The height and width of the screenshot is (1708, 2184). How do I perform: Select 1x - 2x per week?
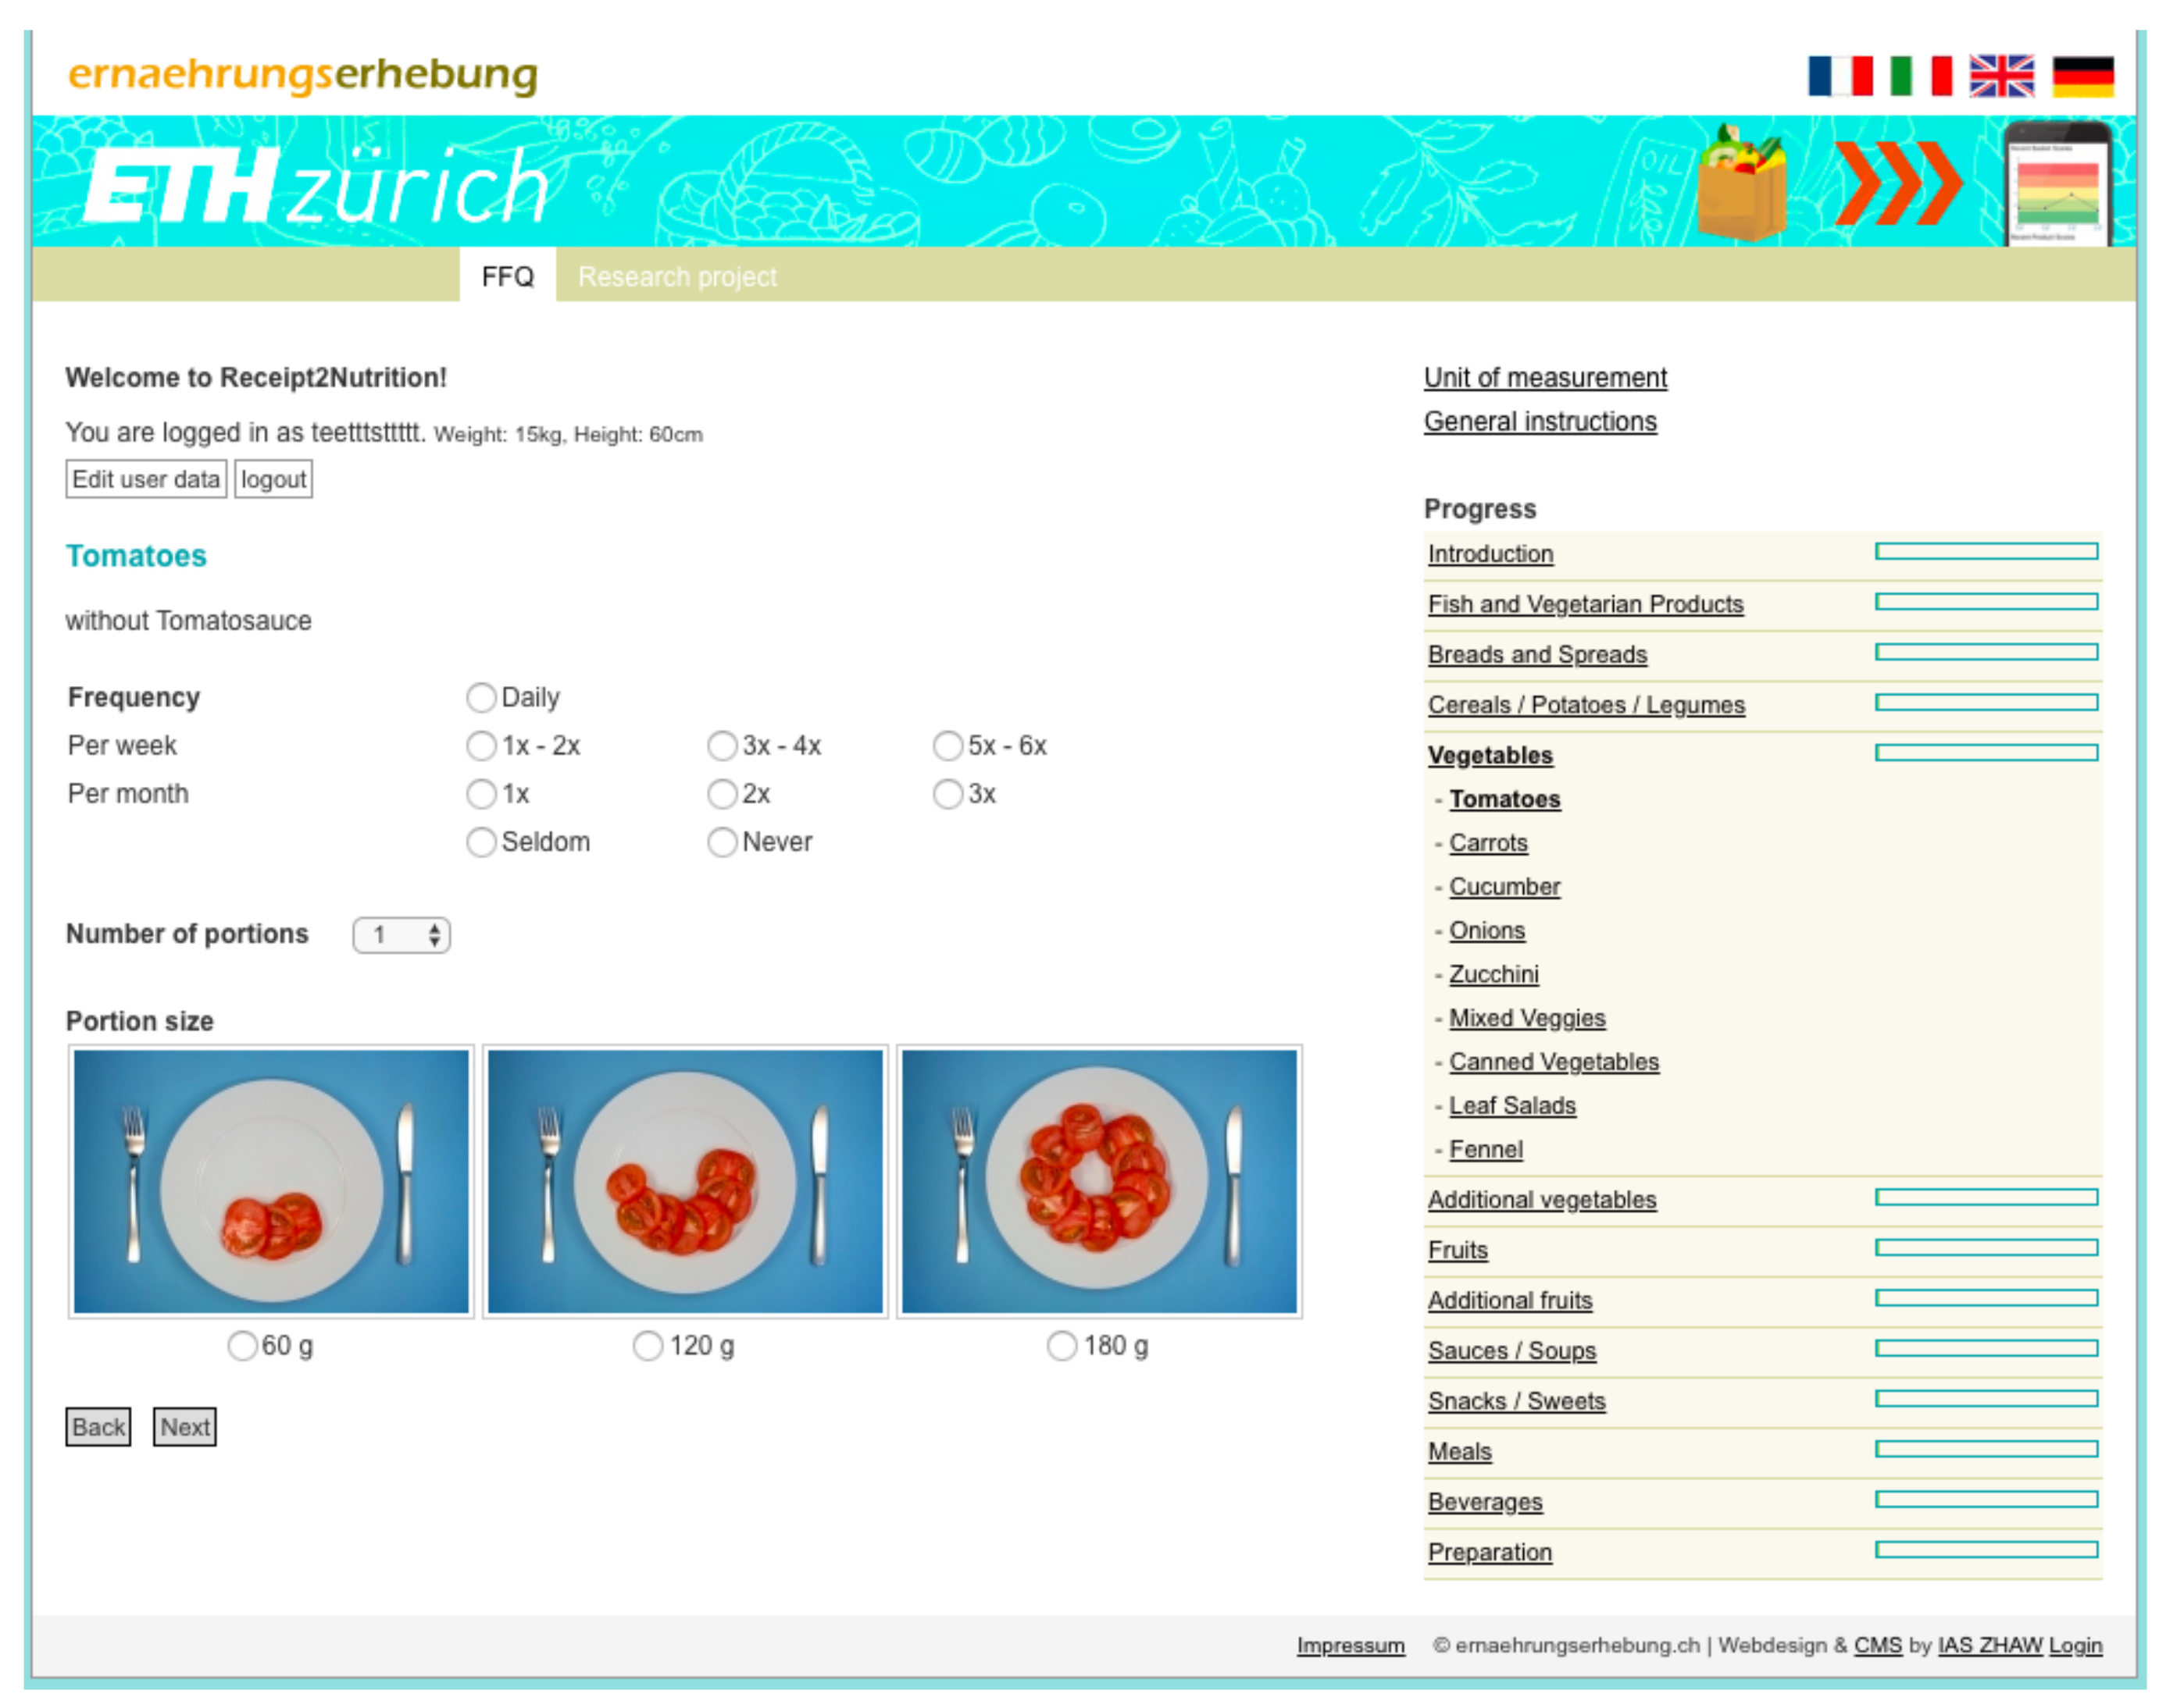(481, 745)
